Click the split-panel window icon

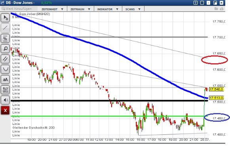(196, 3)
